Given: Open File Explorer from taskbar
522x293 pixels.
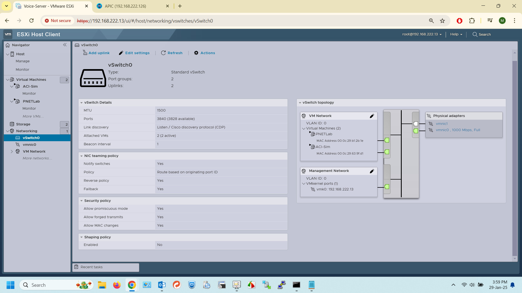Looking at the screenshot, I should [102, 285].
